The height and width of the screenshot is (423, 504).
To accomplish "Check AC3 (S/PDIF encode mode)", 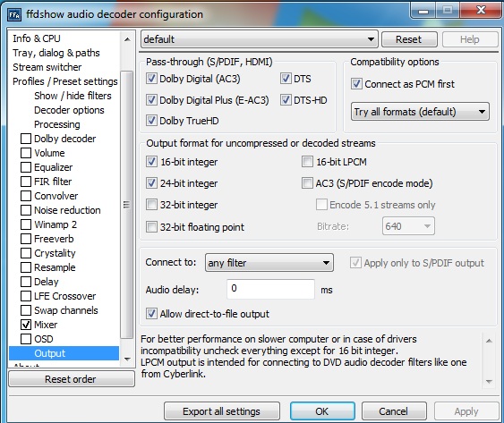I will [x=307, y=183].
